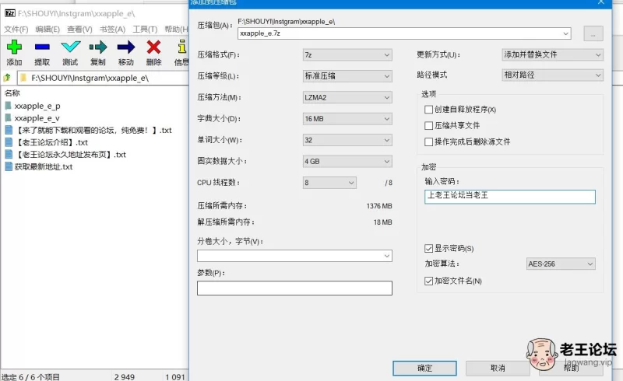Click the up-folder icon beside address bar
Viewport: 623px width, 381px height.
click(7, 78)
